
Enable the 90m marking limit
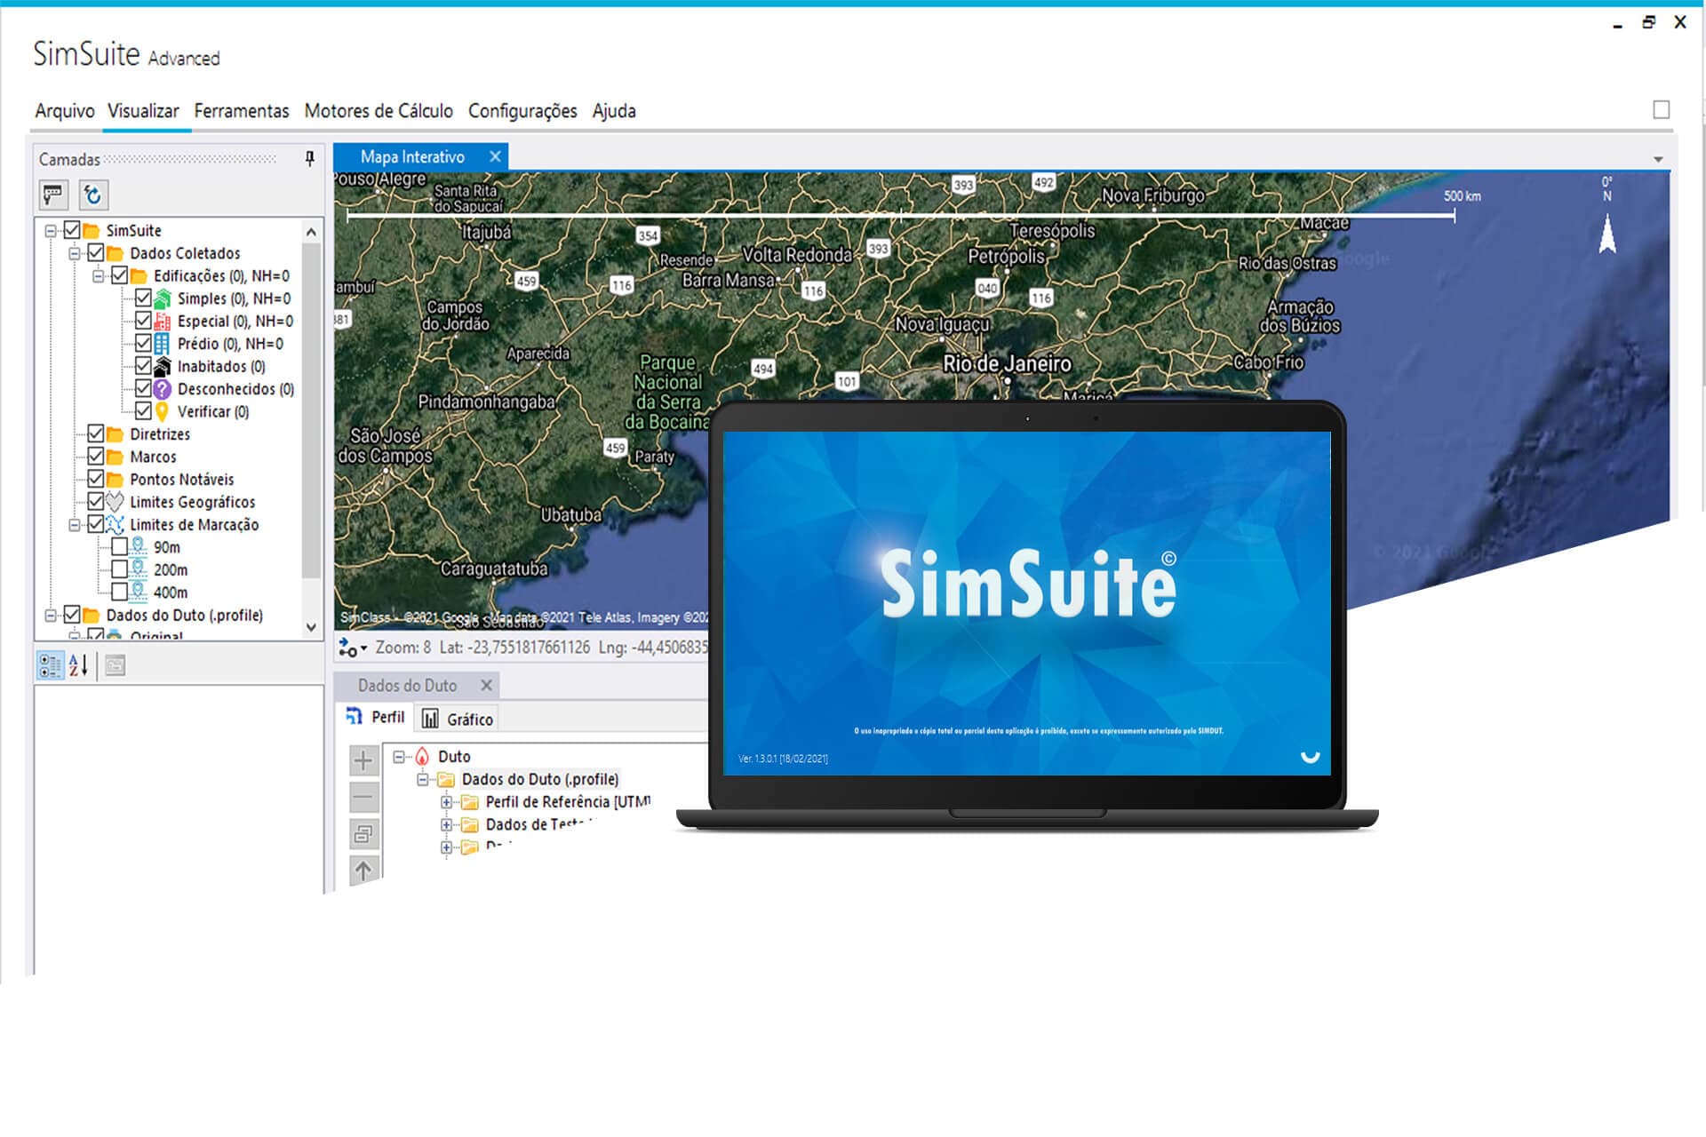(119, 547)
